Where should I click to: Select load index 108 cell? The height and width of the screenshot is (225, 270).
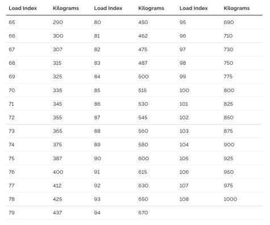(x=184, y=199)
